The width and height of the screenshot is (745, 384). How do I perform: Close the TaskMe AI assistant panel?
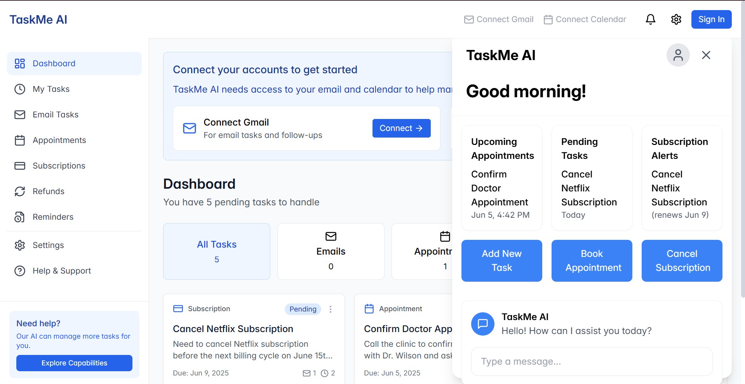click(706, 55)
